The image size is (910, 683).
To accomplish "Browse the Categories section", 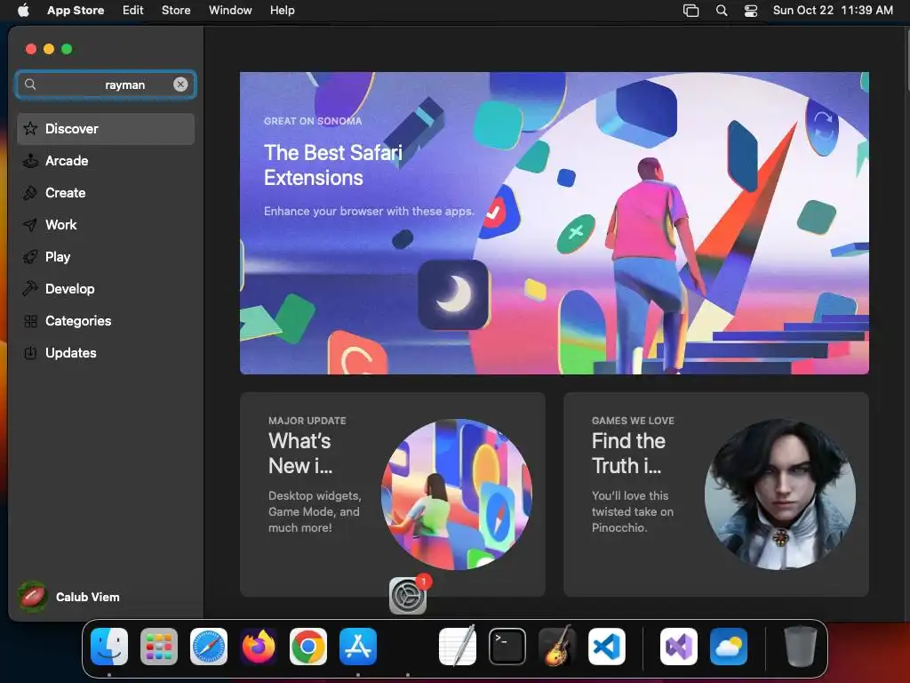I will [106, 320].
